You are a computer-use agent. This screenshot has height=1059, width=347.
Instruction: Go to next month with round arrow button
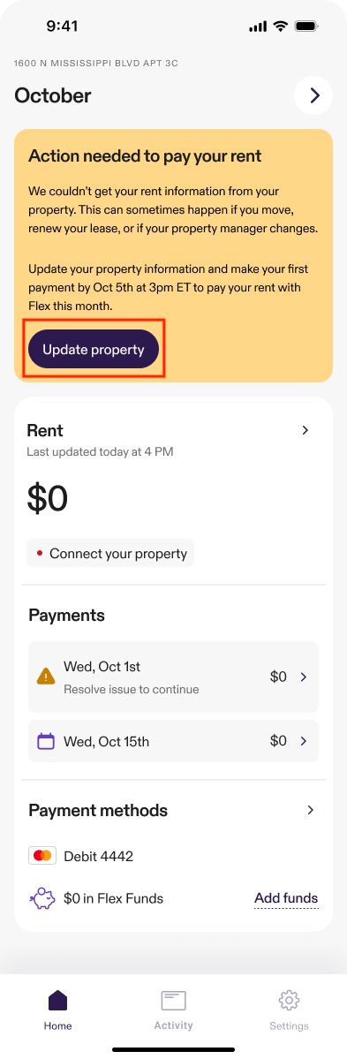coord(314,95)
